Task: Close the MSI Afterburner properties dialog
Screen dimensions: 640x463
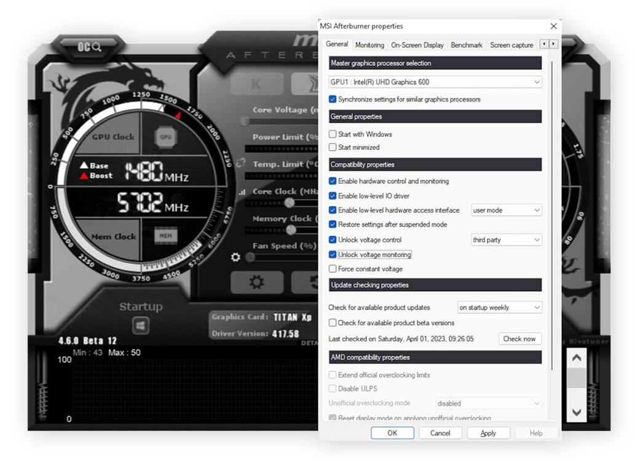Action: [553, 26]
